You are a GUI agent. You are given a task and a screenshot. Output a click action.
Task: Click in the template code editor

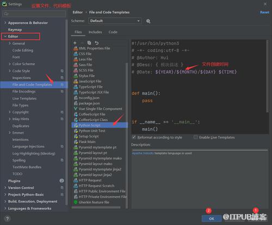199,86
